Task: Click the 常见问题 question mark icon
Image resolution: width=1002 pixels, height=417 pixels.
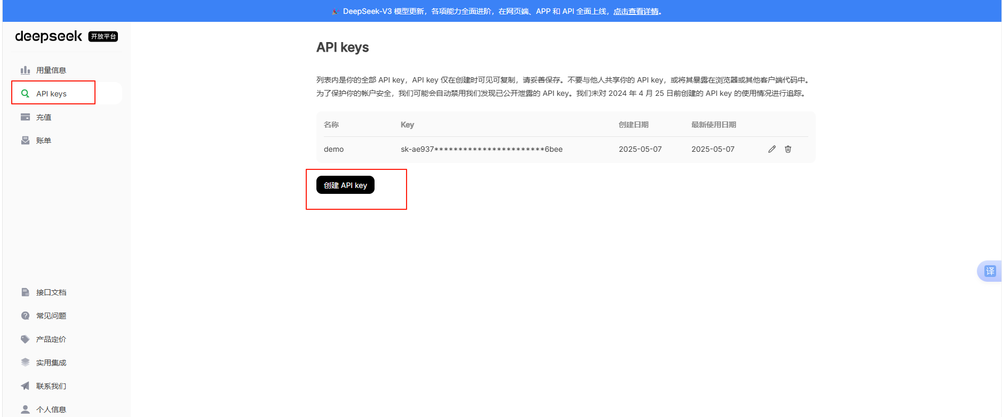Action: coord(25,316)
